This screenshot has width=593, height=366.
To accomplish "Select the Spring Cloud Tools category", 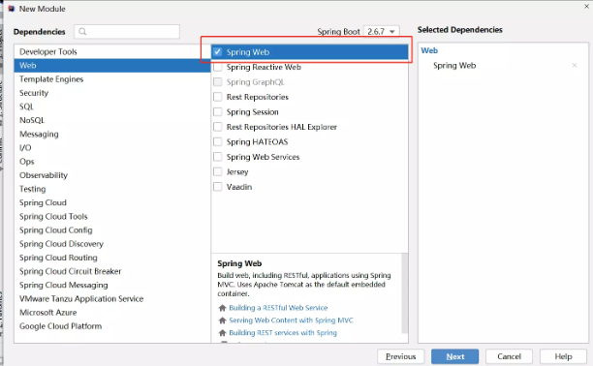I will tap(112, 216).
